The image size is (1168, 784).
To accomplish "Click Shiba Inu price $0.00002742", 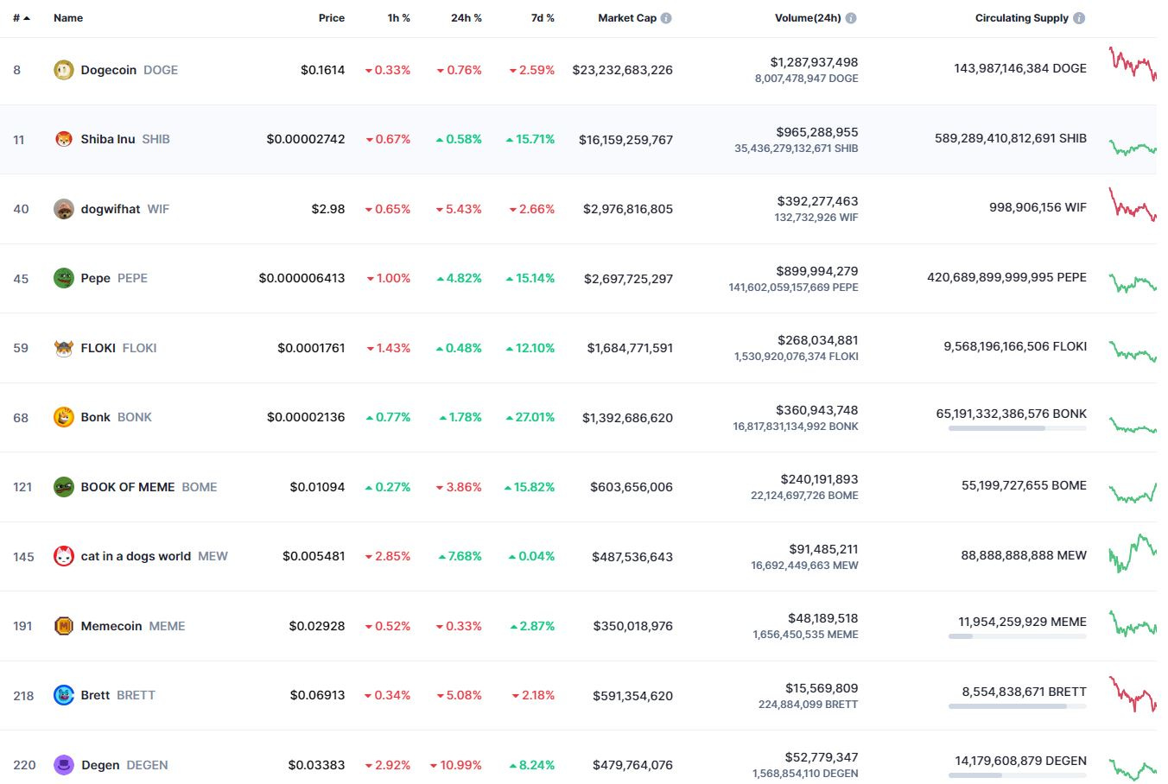I will point(306,139).
